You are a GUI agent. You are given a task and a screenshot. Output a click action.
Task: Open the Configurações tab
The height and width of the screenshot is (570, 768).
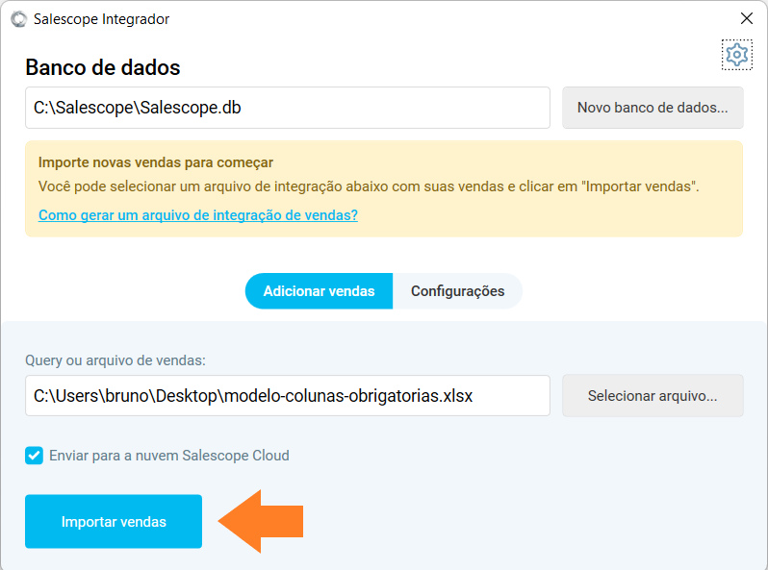click(457, 291)
